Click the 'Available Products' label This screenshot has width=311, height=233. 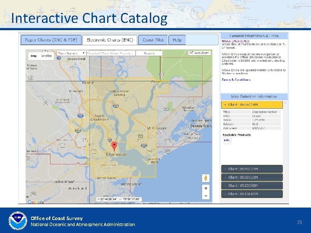pos(237,135)
